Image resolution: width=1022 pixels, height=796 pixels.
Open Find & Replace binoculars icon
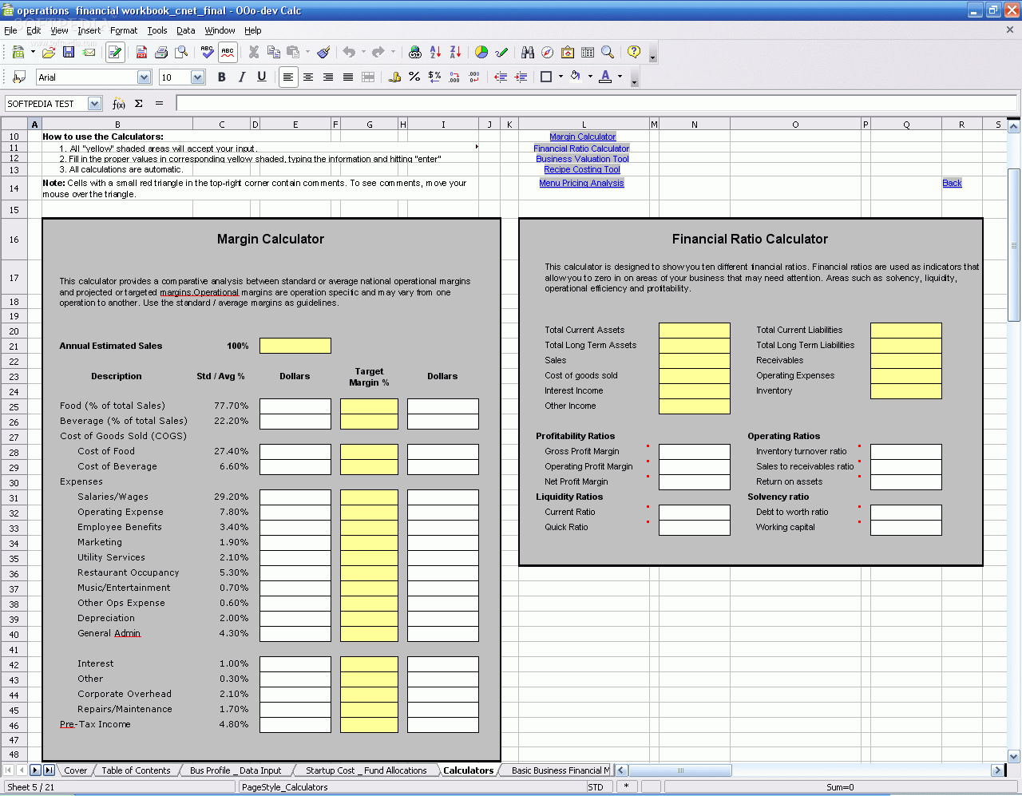tap(528, 52)
